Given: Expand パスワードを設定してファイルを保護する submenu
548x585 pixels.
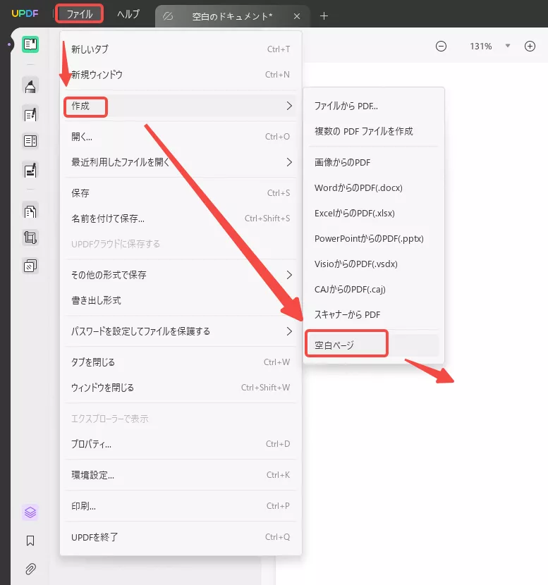Looking at the screenshot, I should pyautogui.click(x=289, y=331).
